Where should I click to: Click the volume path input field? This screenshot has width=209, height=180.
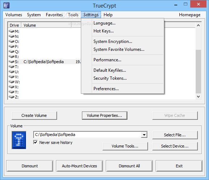[87, 135]
